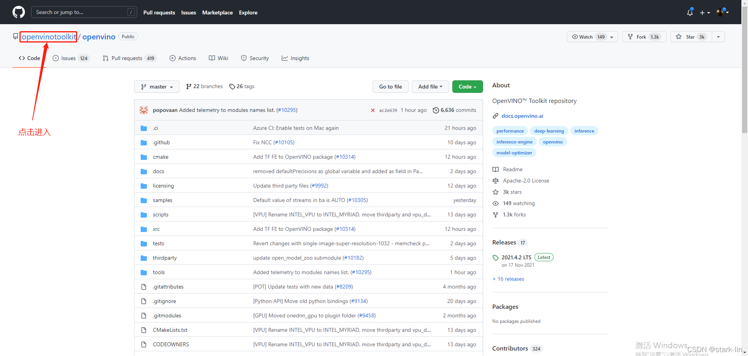Expand the dropdown arrow next to Star
748x356 pixels.
click(x=718, y=37)
